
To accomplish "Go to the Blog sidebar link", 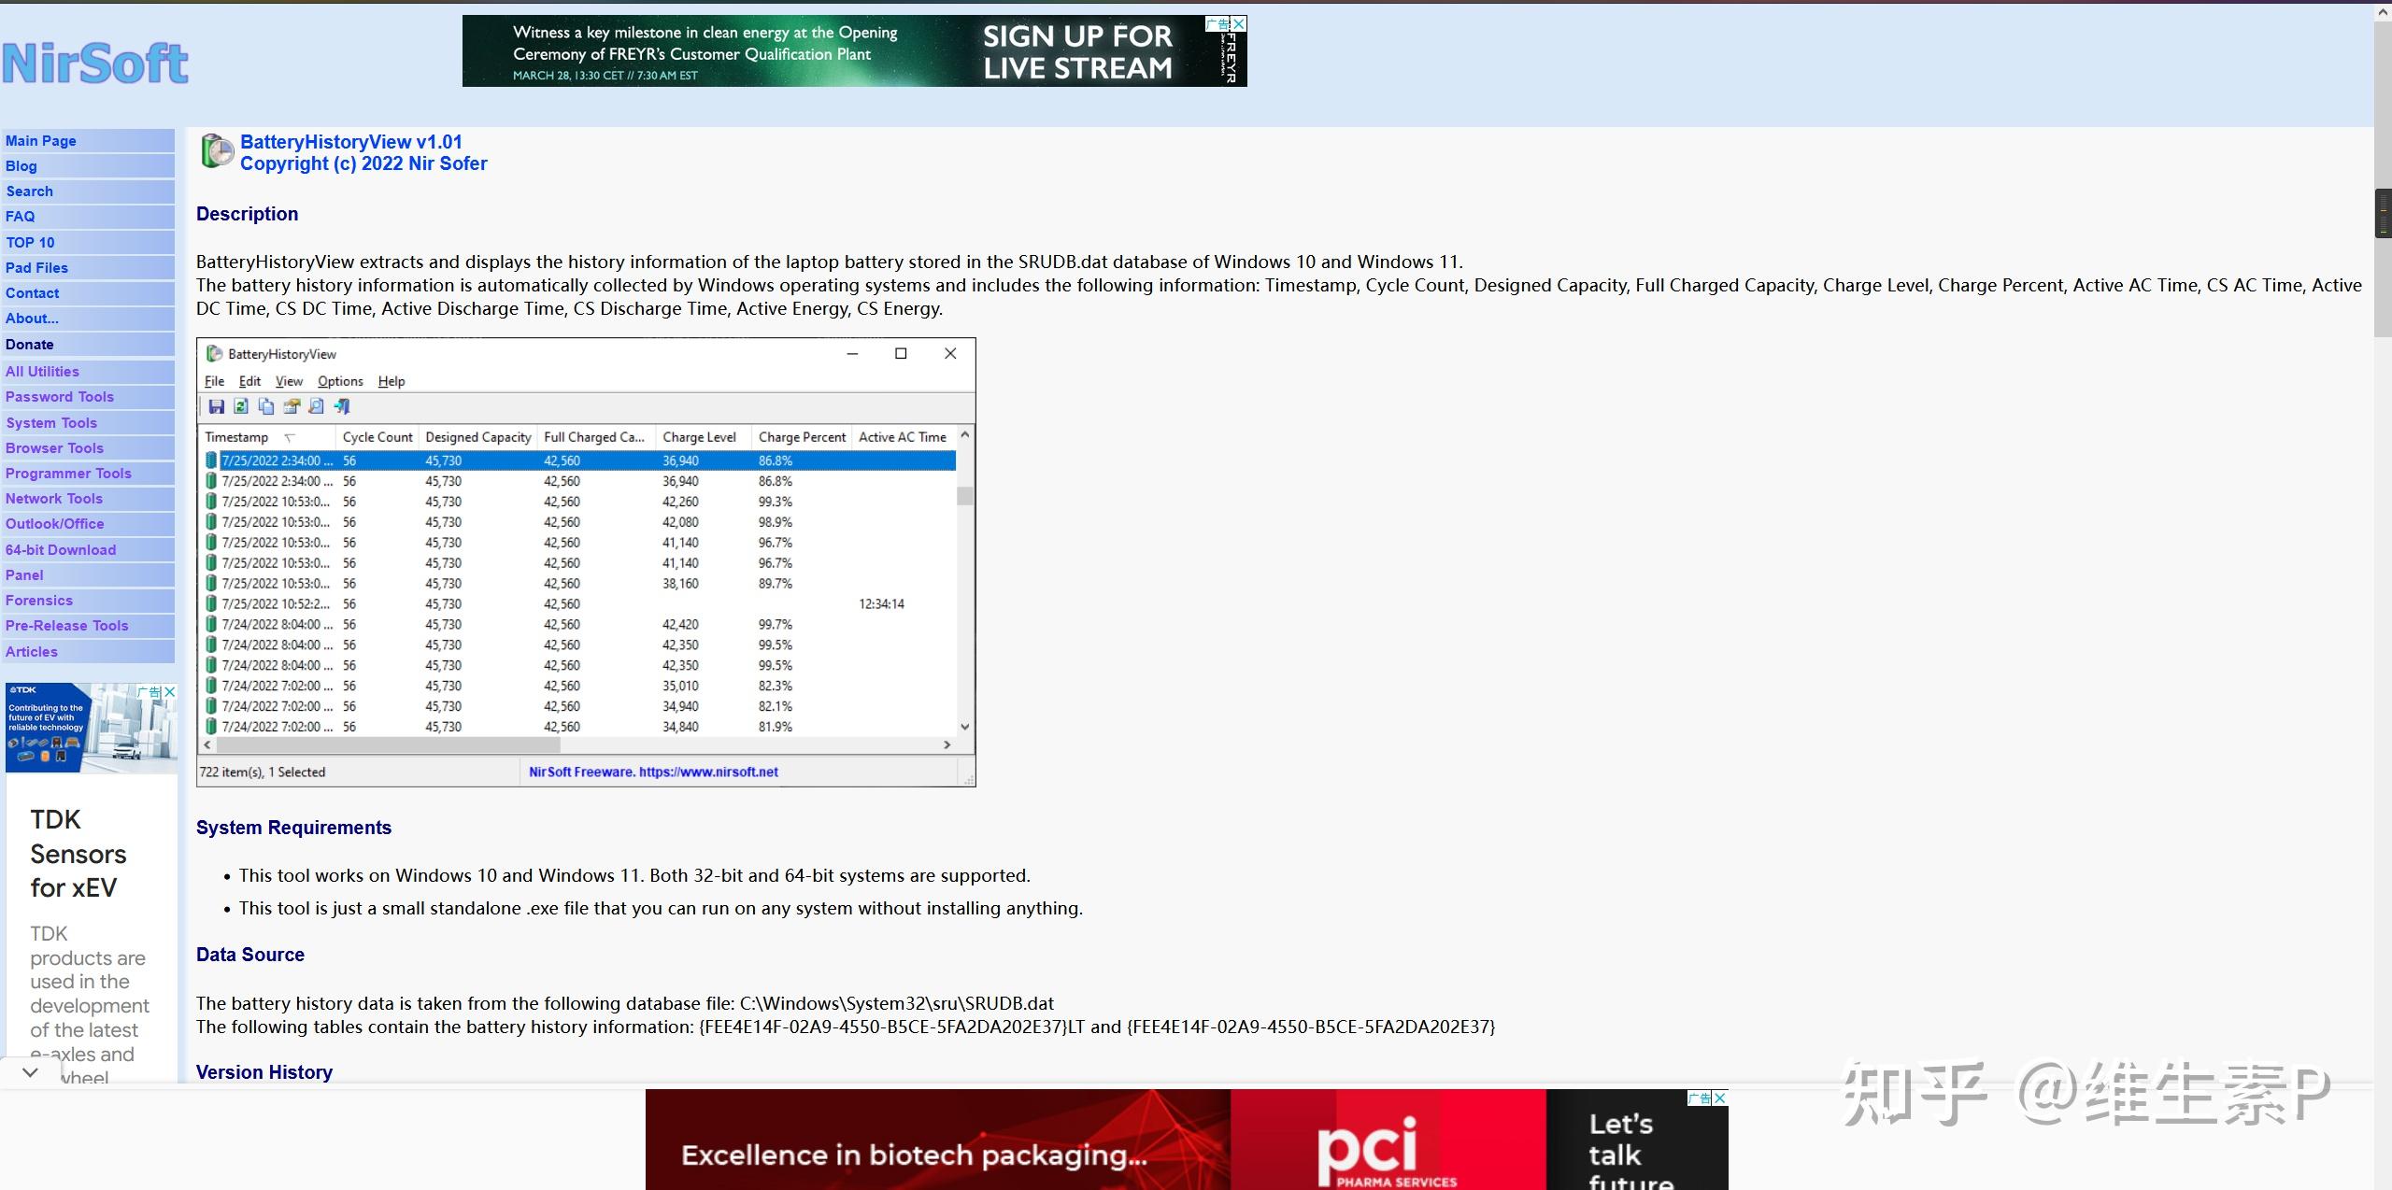I will pyautogui.click(x=21, y=166).
